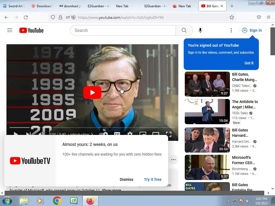Open a new tab with plus button
The height and width of the screenshot is (206, 275).
point(232,6)
